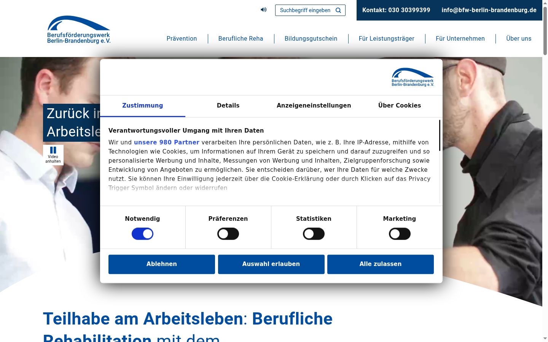The image size is (548, 342).
Task: Click the Auswahl erlauben button
Action: coord(271,264)
